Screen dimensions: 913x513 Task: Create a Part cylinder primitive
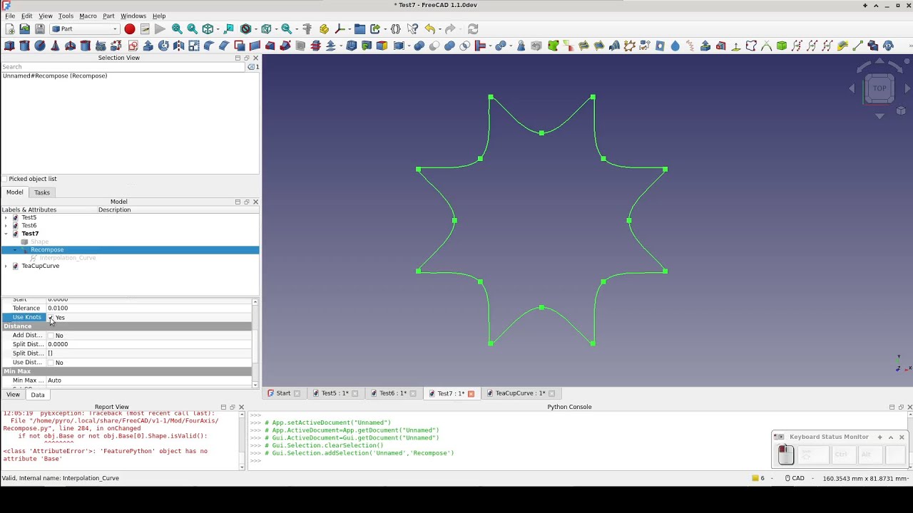24,46
